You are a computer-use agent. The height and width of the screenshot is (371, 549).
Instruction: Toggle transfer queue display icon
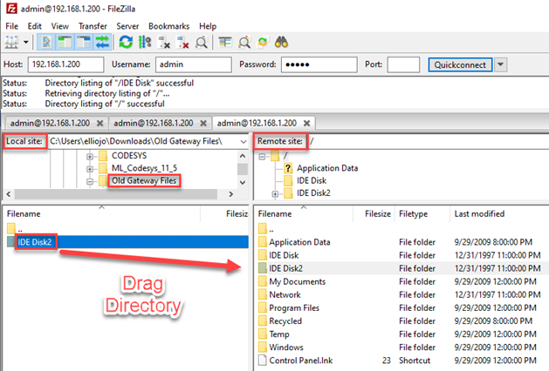tap(103, 41)
